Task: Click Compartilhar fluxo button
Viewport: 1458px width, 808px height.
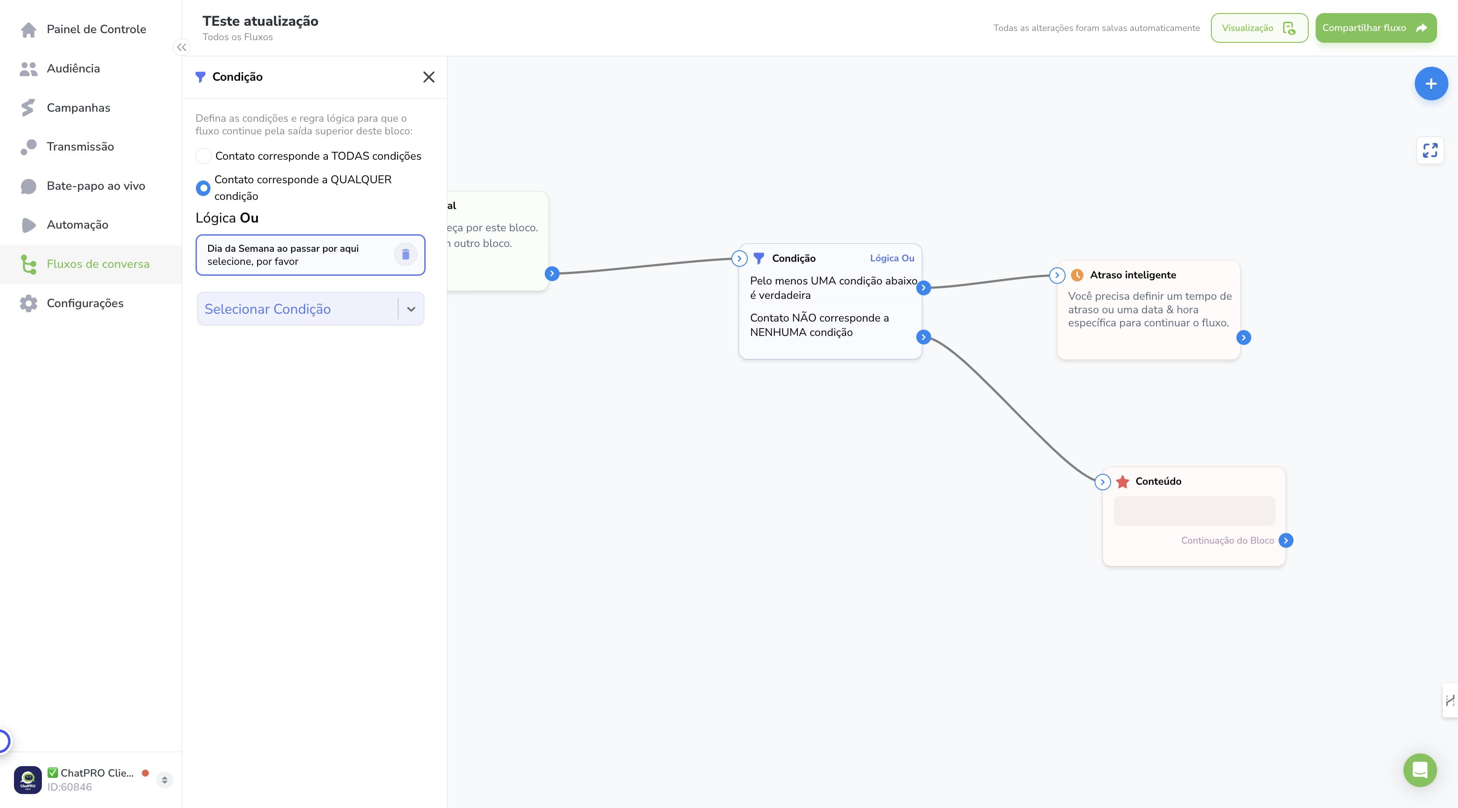Action: click(1376, 28)
